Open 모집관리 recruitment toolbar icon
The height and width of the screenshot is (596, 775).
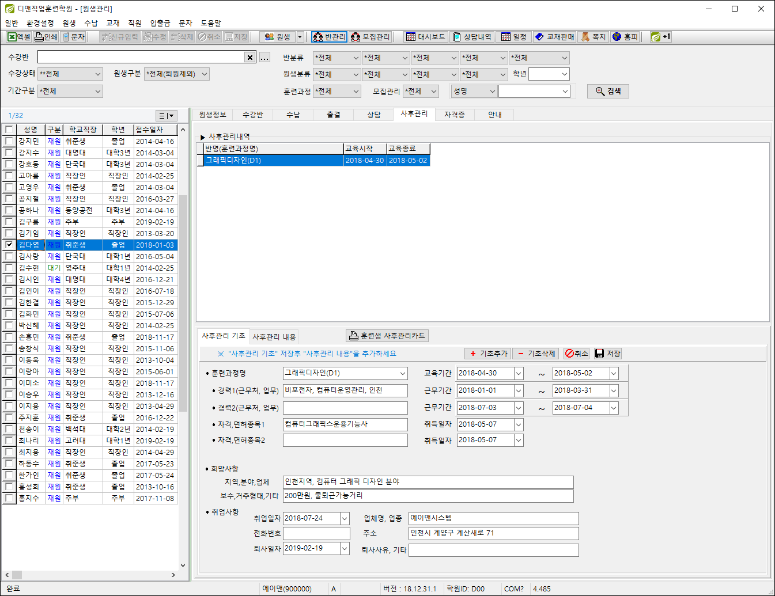[x=371, y=37]
